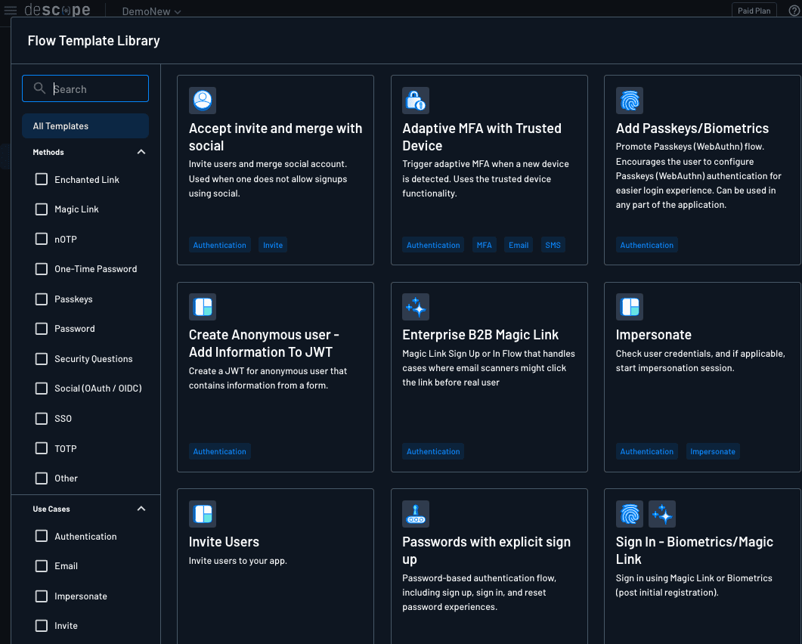
Task: Click the Paid Plan button
Action: pyautogui.click(x=754, y=10)
